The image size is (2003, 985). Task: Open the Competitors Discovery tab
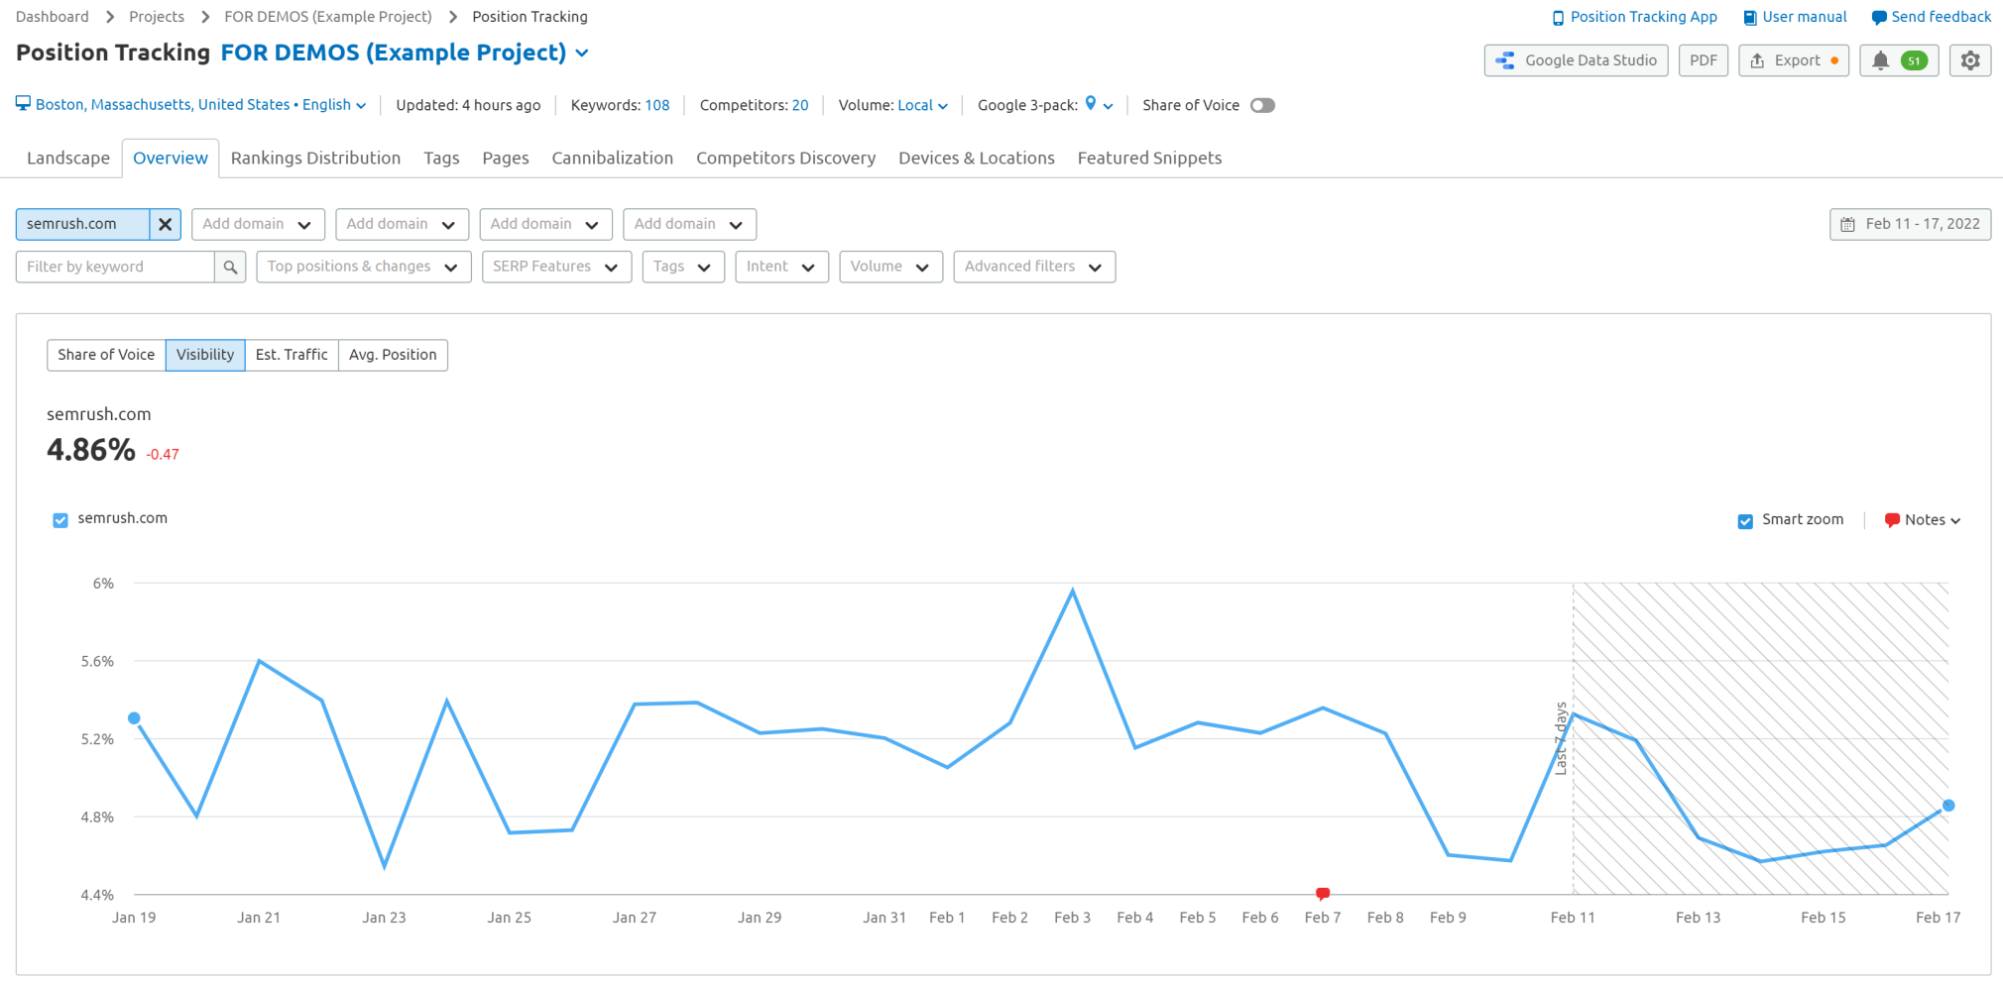[785, 159]
